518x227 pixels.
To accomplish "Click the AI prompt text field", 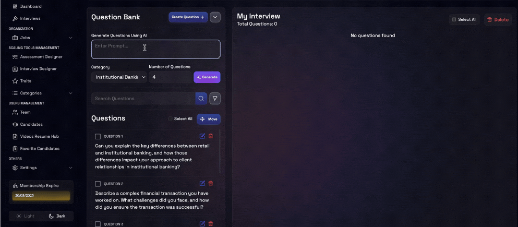I will (x=155, y=49).
